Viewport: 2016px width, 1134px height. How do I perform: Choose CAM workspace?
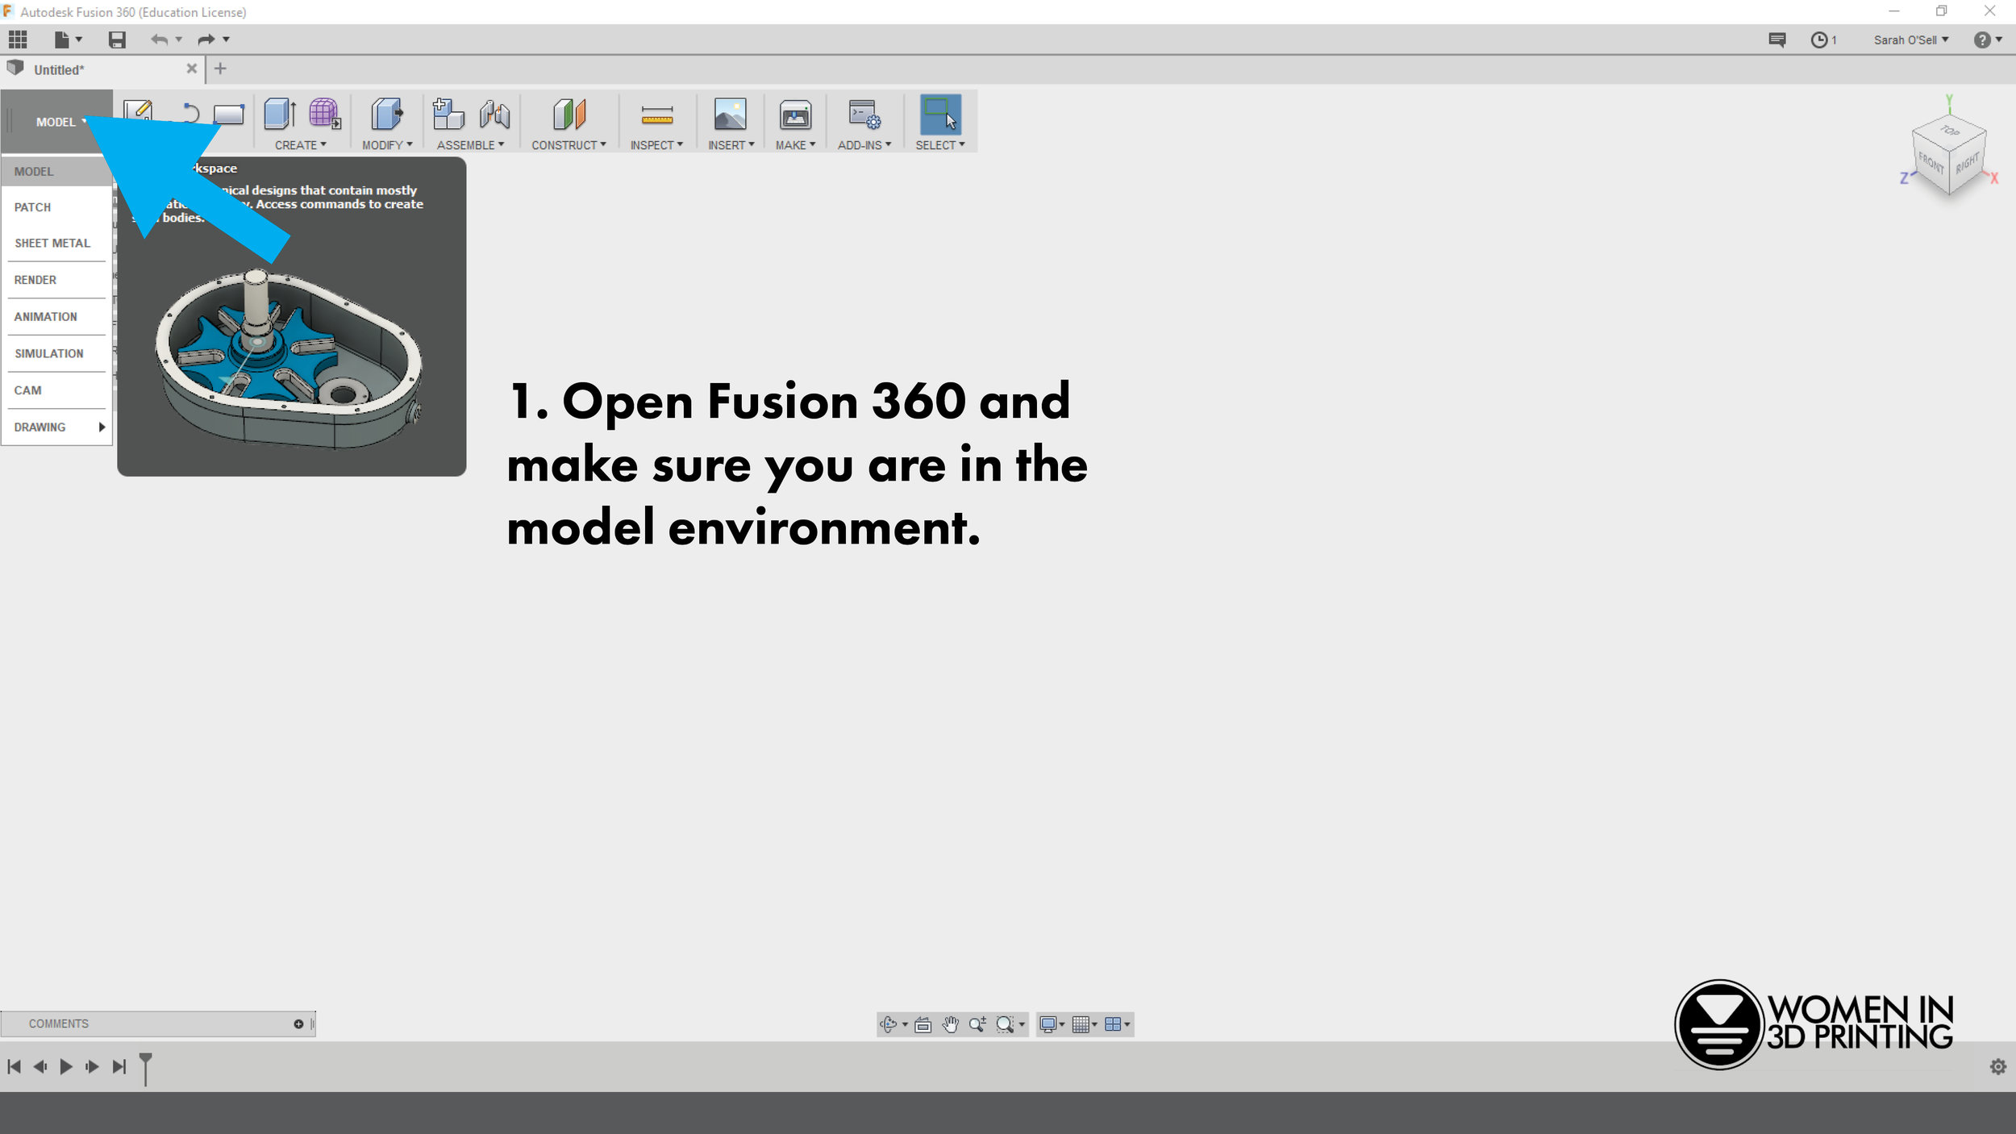[x=56, y=390]
